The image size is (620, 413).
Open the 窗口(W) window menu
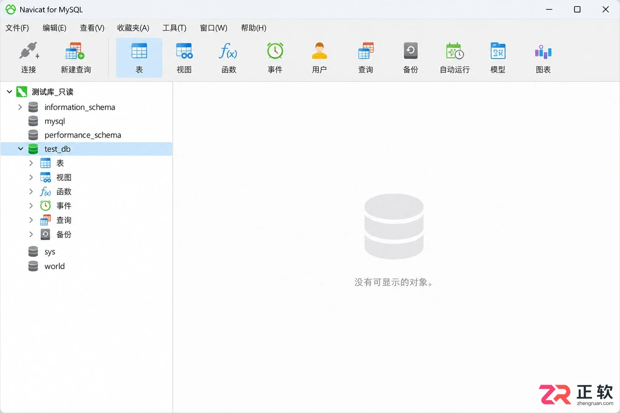click(214, 28)
